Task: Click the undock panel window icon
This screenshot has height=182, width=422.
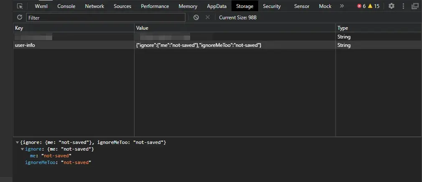Action: click(x=414, y=6)
